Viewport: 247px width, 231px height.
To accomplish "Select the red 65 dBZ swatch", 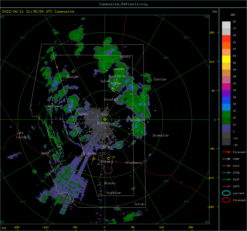I will (226, 39).
